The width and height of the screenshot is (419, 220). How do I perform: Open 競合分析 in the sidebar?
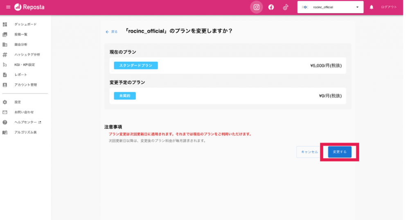pyautogui.click(x=21, y=44)
